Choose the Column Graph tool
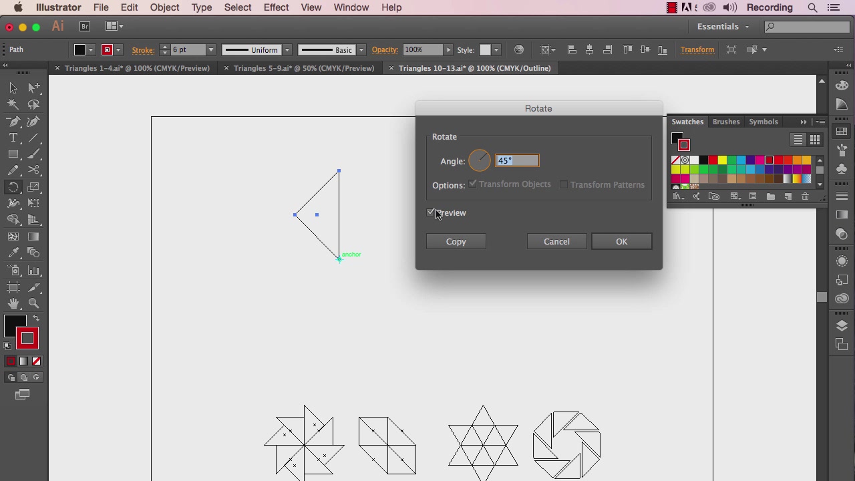This screenshot has width=855, height=481. [x=33, y=270]
